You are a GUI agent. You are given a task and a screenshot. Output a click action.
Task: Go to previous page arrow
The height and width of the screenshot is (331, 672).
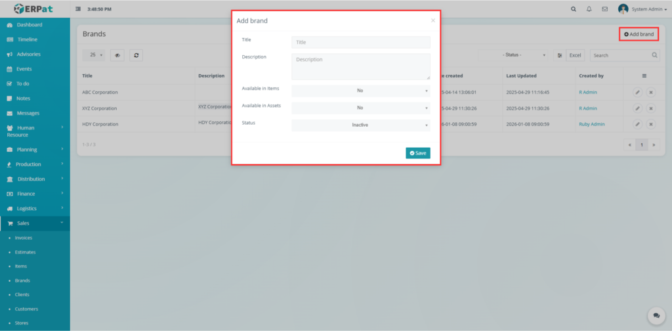point(629,145)
